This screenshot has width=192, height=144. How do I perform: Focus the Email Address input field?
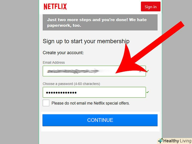pos(94,71)
